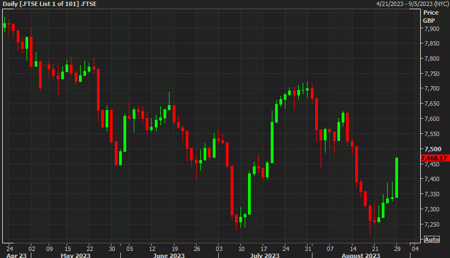Viewport: 450px width, 258px height.
Task: Click the 7,500 price axis label
Action: pos(433,149)
